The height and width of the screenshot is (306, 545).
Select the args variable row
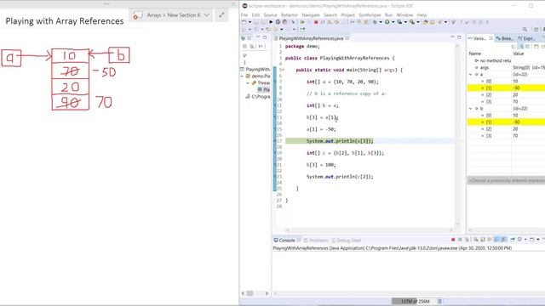coord(506,67)
